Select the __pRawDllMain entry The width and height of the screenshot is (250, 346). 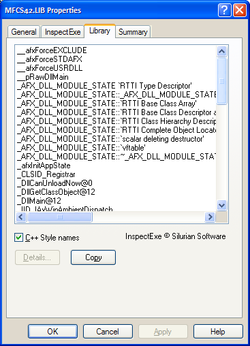click(43, 77)
